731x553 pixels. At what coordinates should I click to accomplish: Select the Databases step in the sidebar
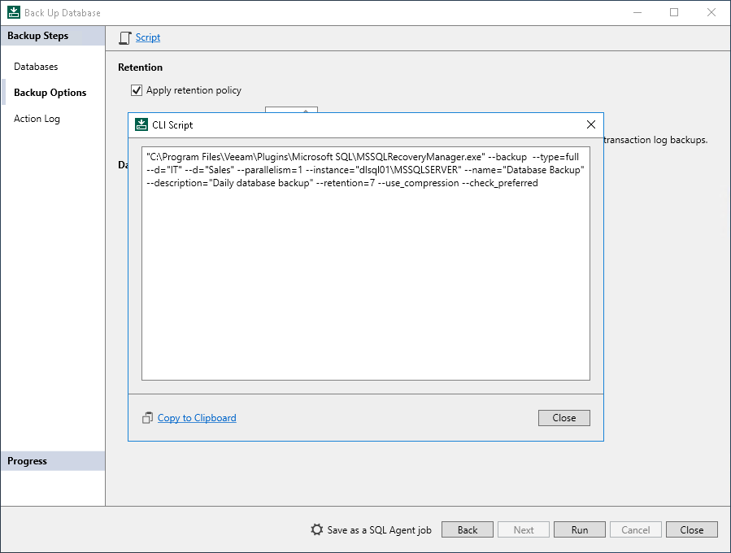(x=35, y=66)
